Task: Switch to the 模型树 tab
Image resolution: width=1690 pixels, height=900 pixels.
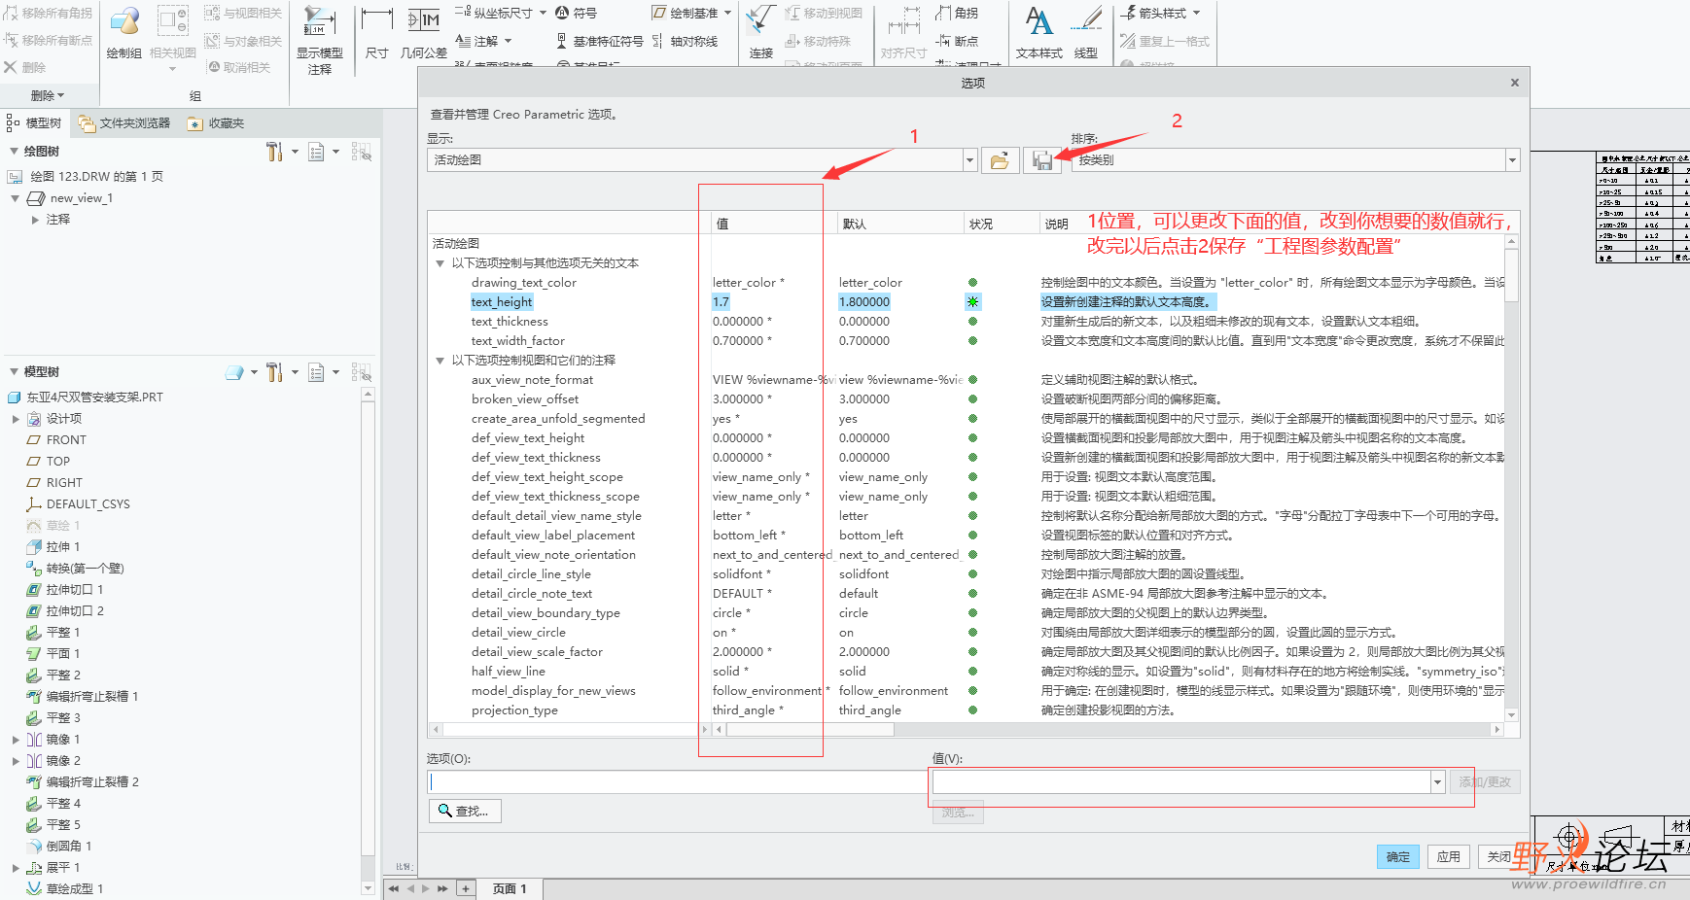Action: coord(34,123)
